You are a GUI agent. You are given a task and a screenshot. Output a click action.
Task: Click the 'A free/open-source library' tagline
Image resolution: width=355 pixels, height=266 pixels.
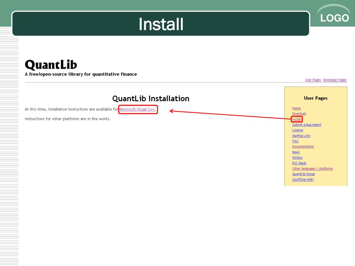[x=81, y=74]
